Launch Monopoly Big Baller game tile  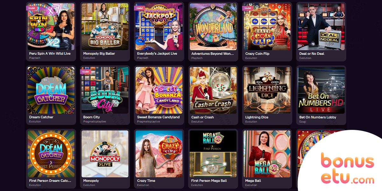click(x=105, y=27)
